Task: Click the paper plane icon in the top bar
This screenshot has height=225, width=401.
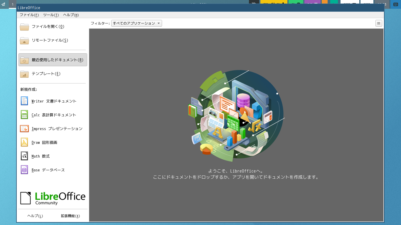Action: tap(4, 4)
